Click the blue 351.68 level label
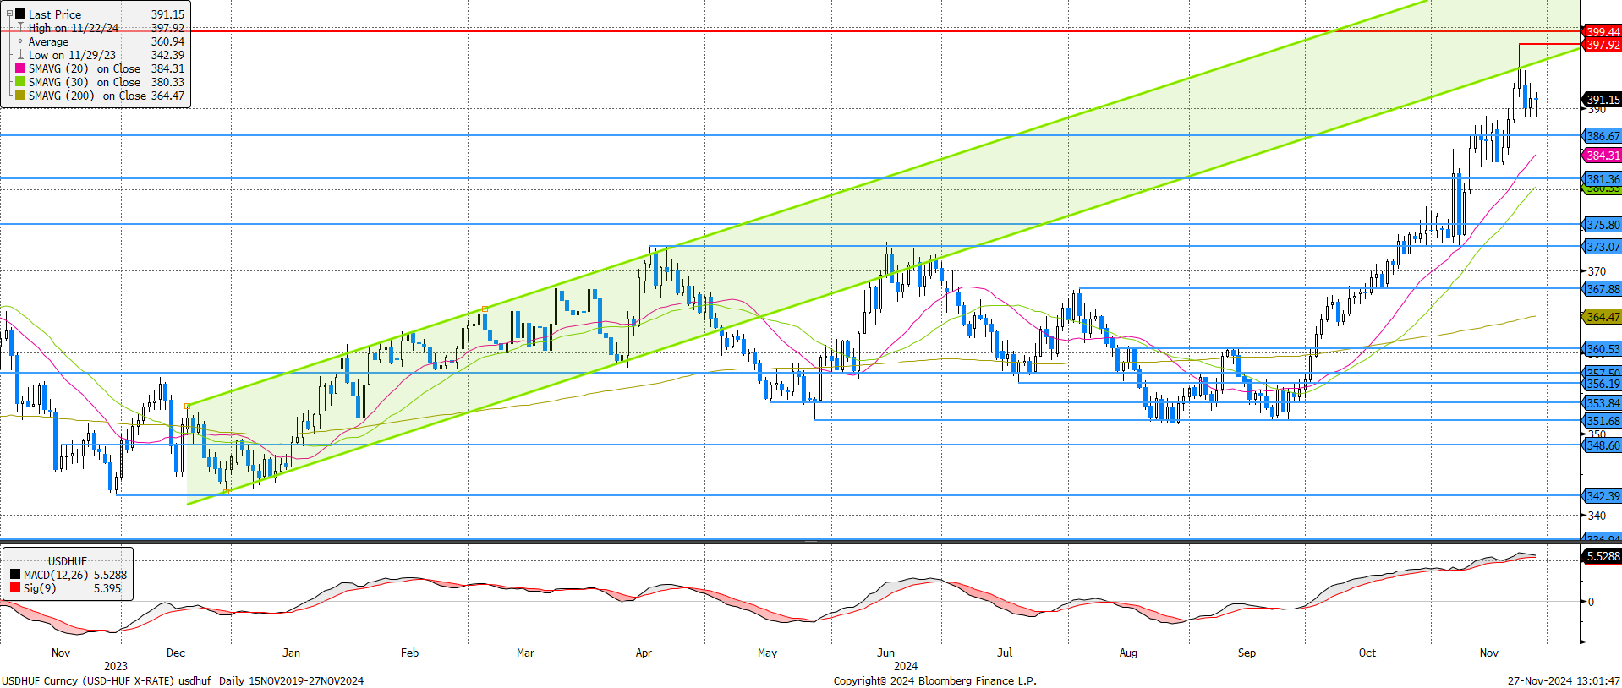 pos(1602,421)
